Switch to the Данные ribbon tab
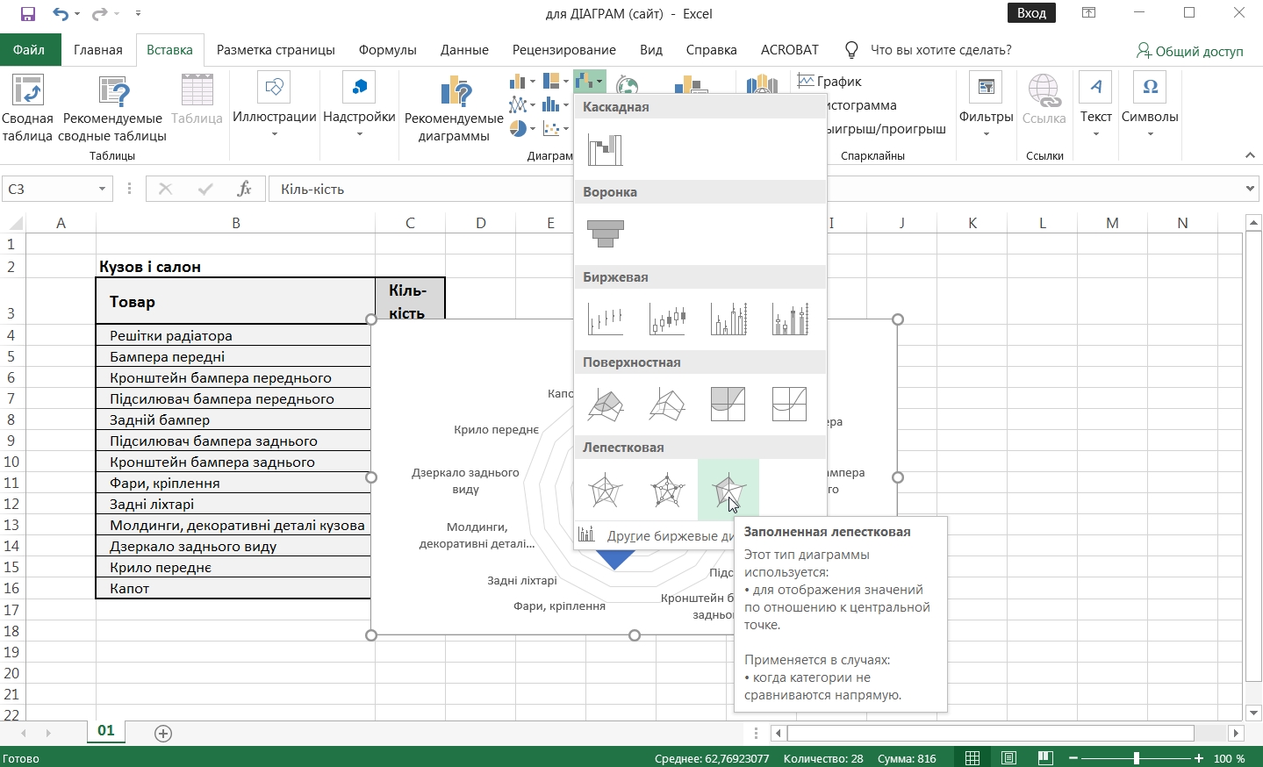Screen dimensions: 1263x767 coord(464,50)
